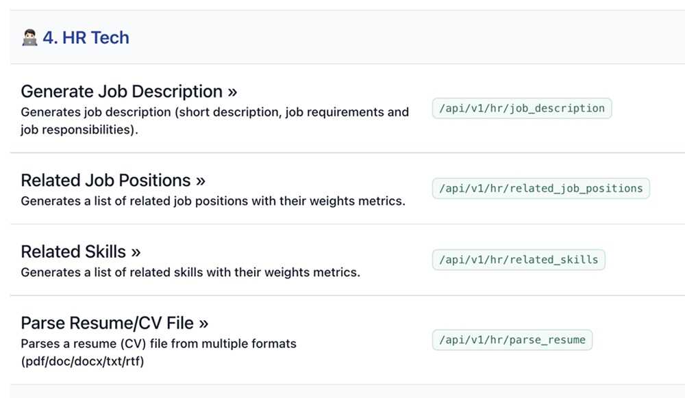Click the » arrow after Parse Resume/CV File

coord(203,323)
